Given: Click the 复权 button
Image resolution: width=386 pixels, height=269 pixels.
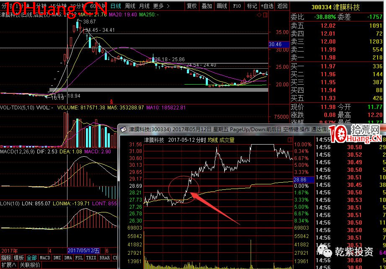Looking at the screenshot, I should (x=192, y=6).
